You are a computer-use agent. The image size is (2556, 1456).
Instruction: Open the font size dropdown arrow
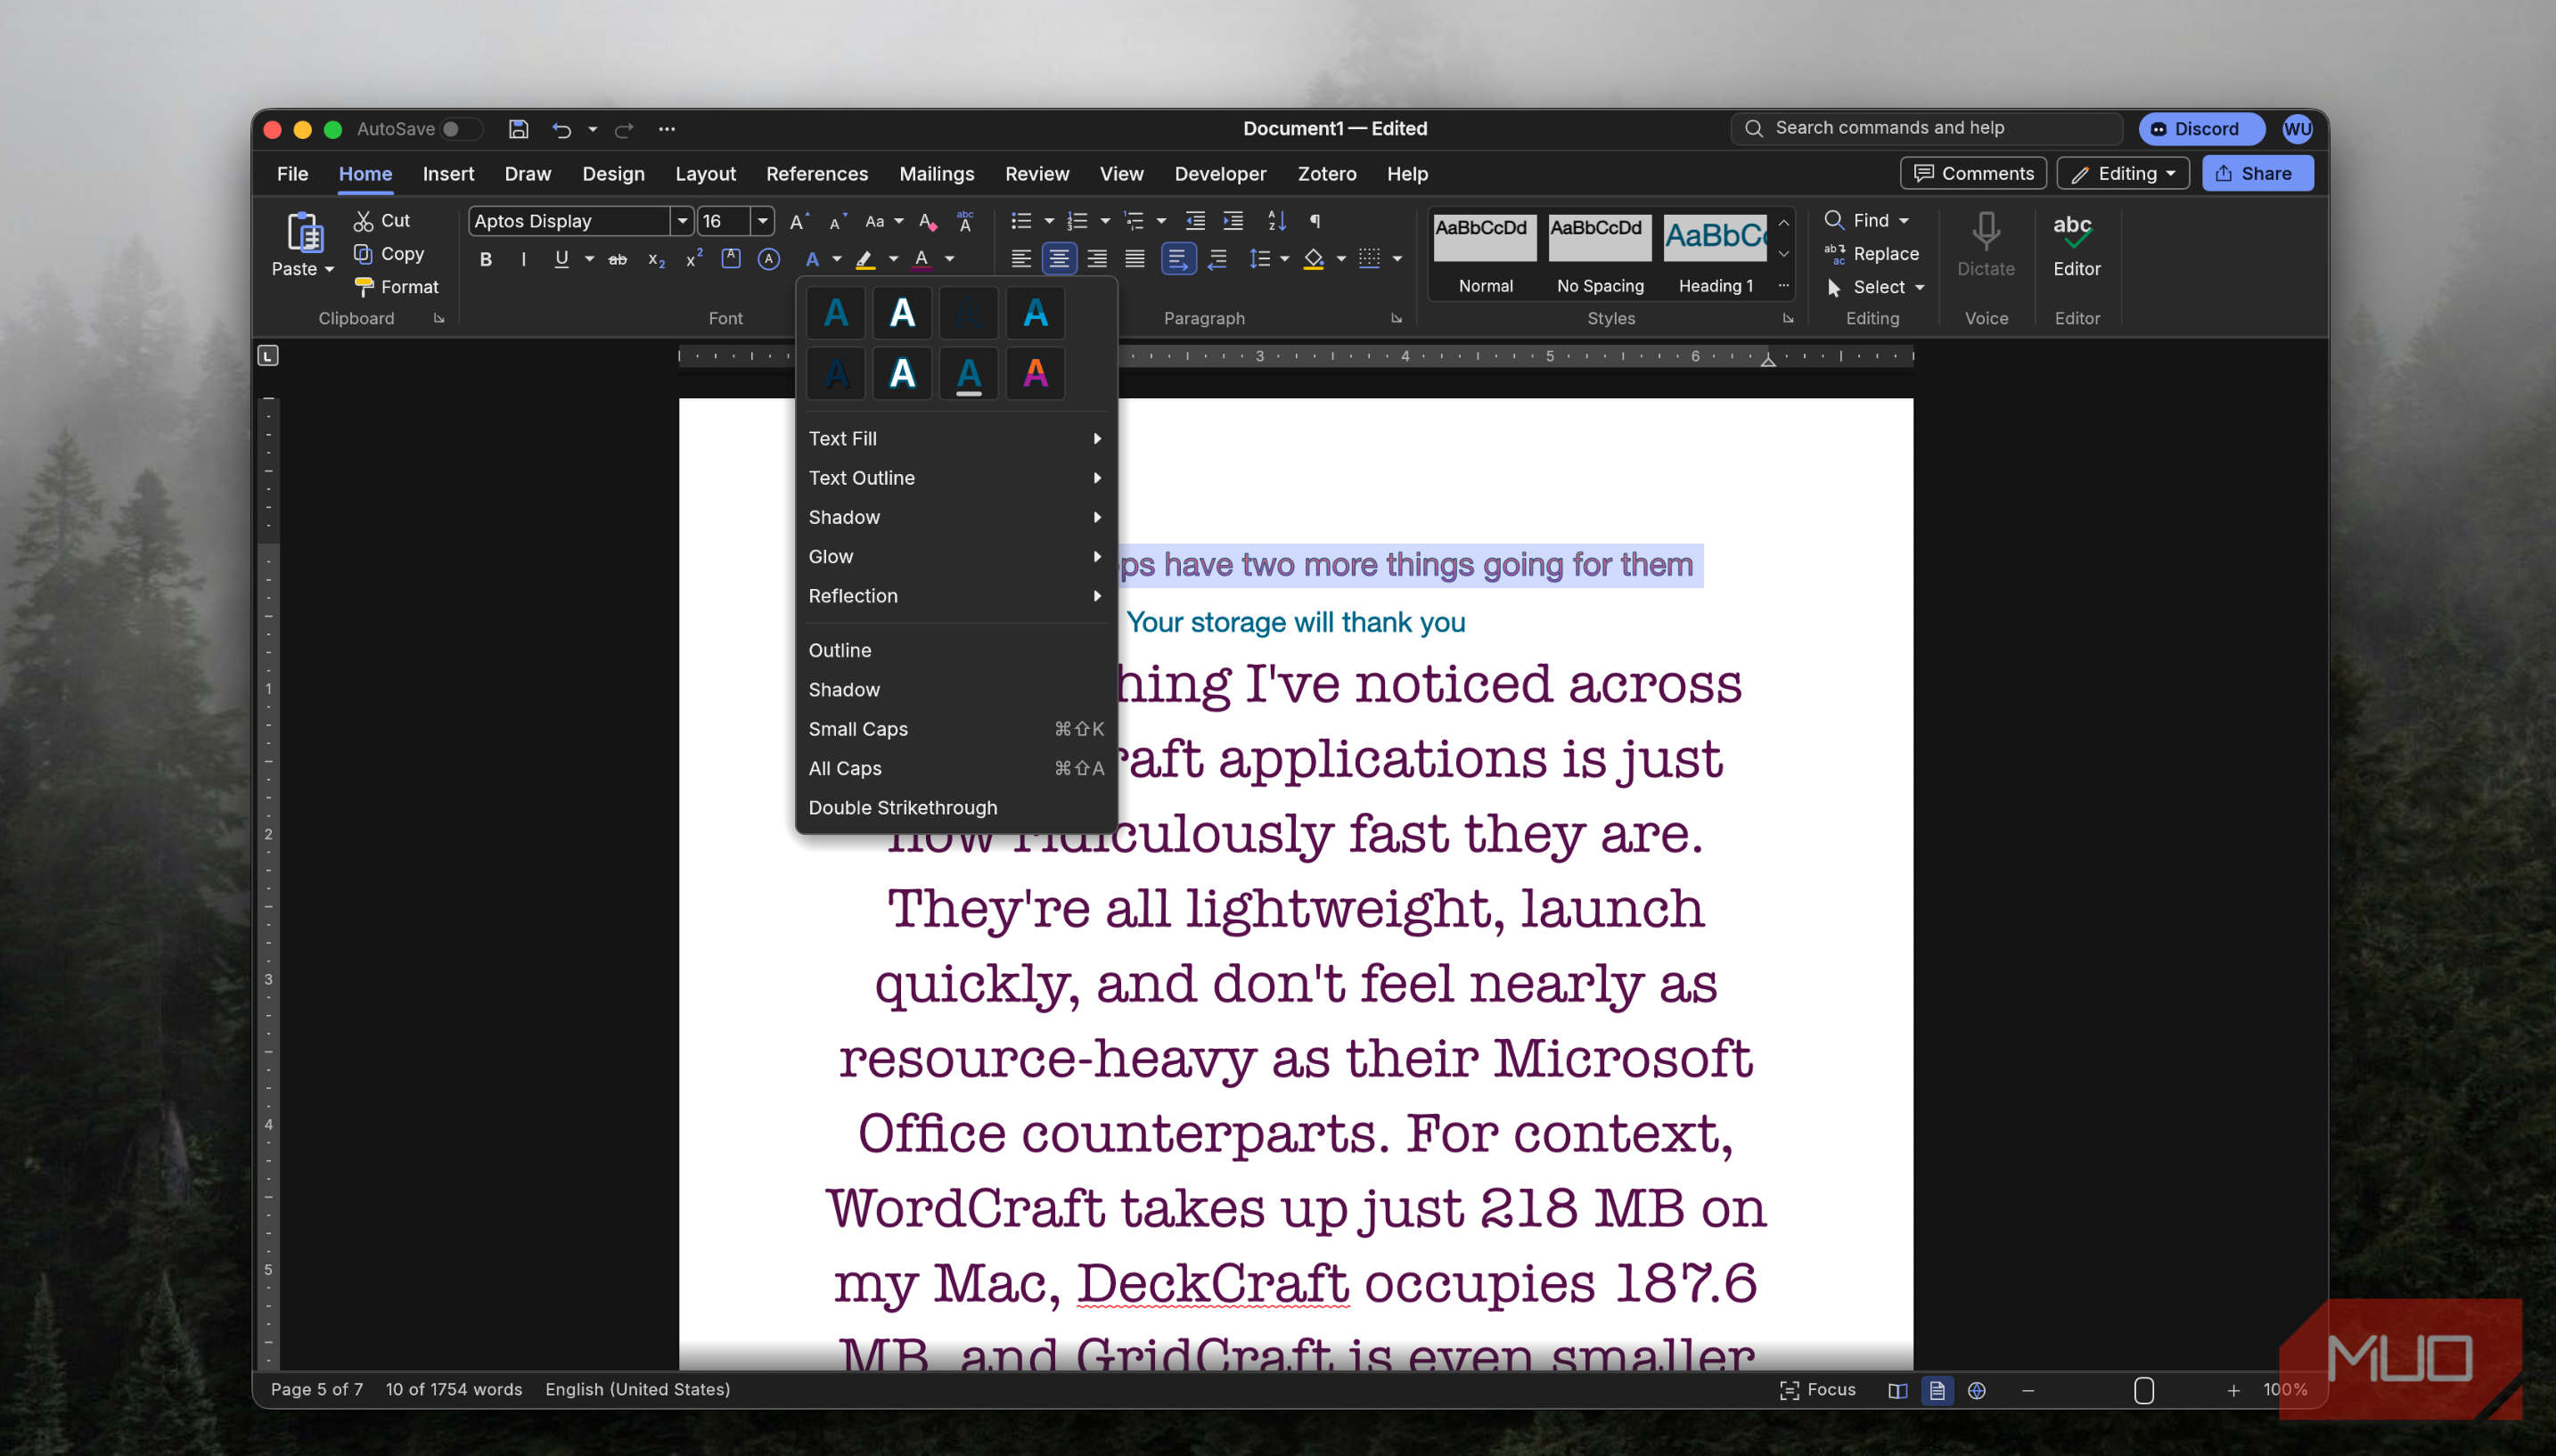click(x=762, y=221)
